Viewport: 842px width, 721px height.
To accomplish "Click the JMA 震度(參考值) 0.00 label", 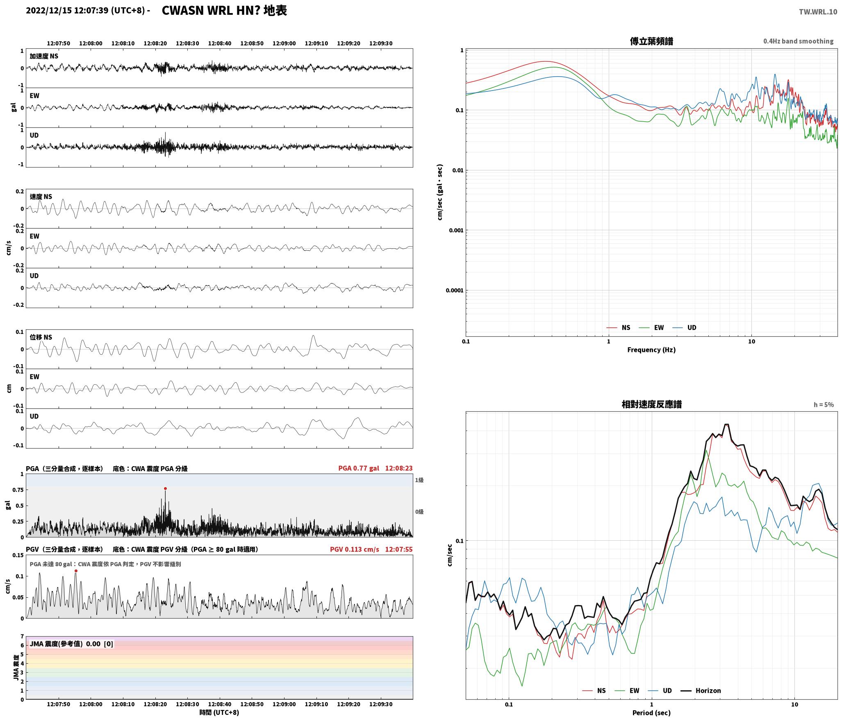I will (71, 644).
